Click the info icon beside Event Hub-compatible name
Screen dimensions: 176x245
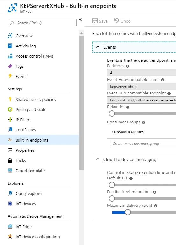point(163,80)
